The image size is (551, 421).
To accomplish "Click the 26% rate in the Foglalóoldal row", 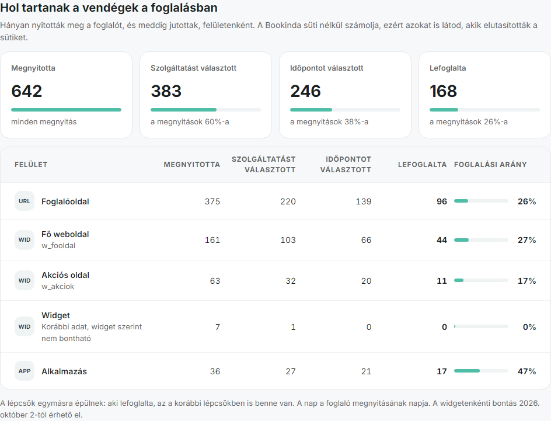I will [x=526, y=201].
